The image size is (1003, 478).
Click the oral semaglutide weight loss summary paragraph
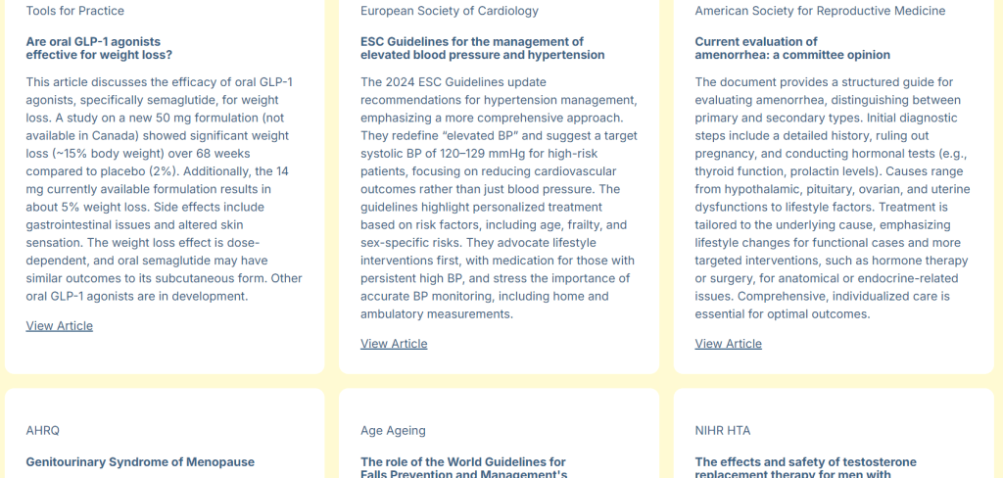[159, 189]
